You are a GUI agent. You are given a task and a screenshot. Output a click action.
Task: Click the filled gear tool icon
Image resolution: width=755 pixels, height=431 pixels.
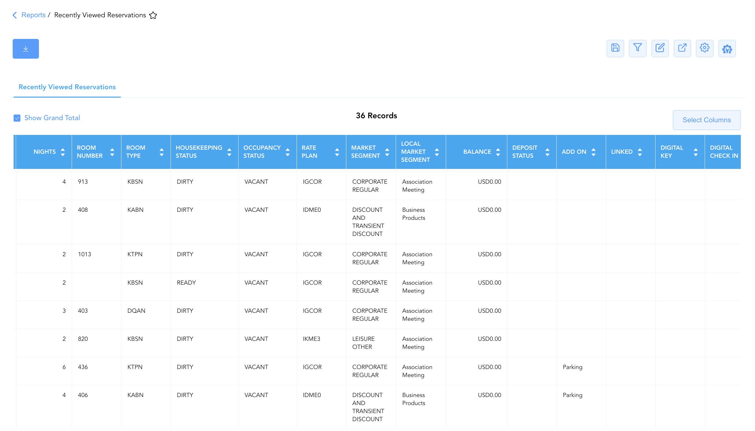click(x=727, y=49)
